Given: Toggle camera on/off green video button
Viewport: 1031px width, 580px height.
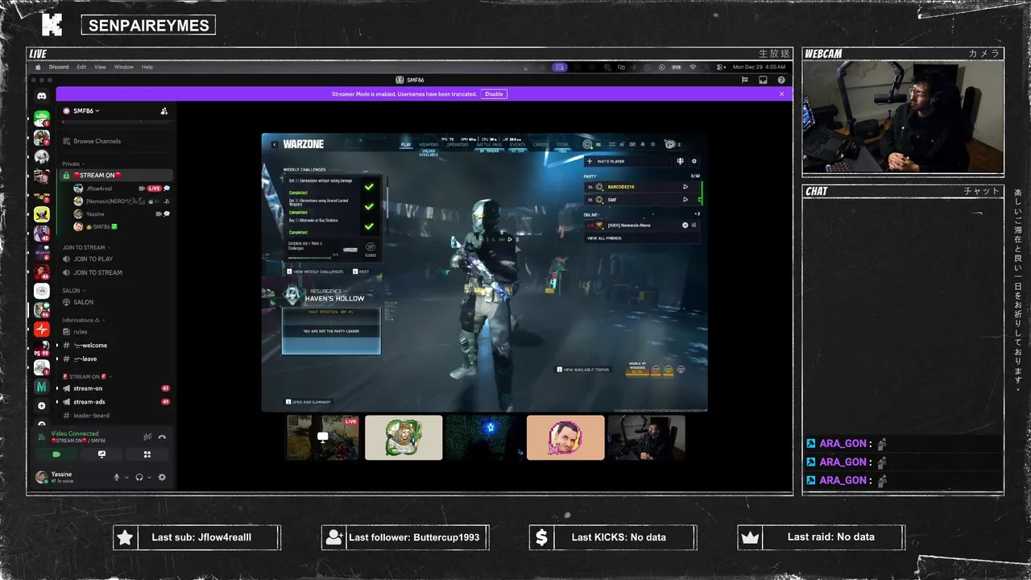Looking at the screenshot, I should tap(56, 454).
